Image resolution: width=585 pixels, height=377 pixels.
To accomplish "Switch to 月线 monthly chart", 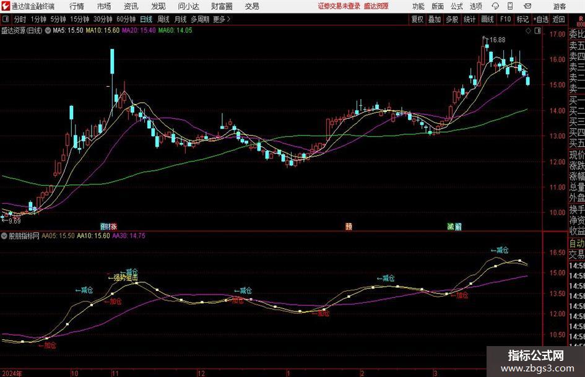I will [180, 19].
